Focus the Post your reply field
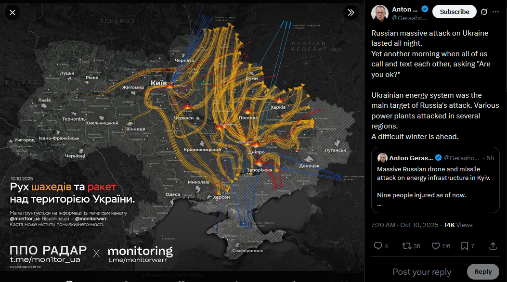 pos(422,272)
